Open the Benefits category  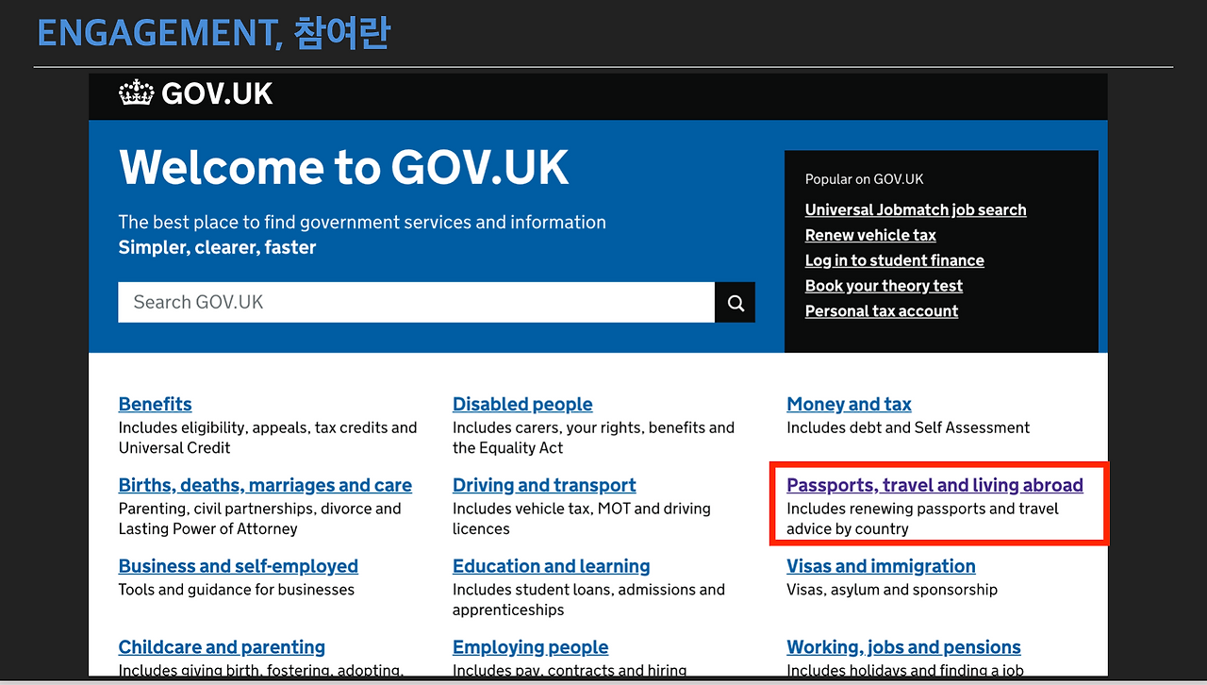[x=156, y=404]
